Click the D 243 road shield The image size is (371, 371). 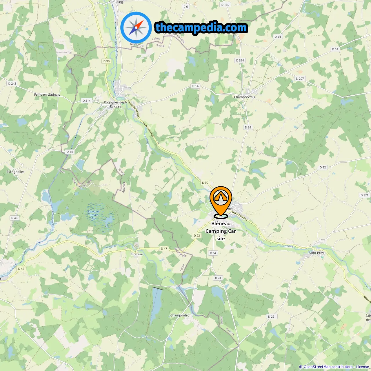coord(12,83)
